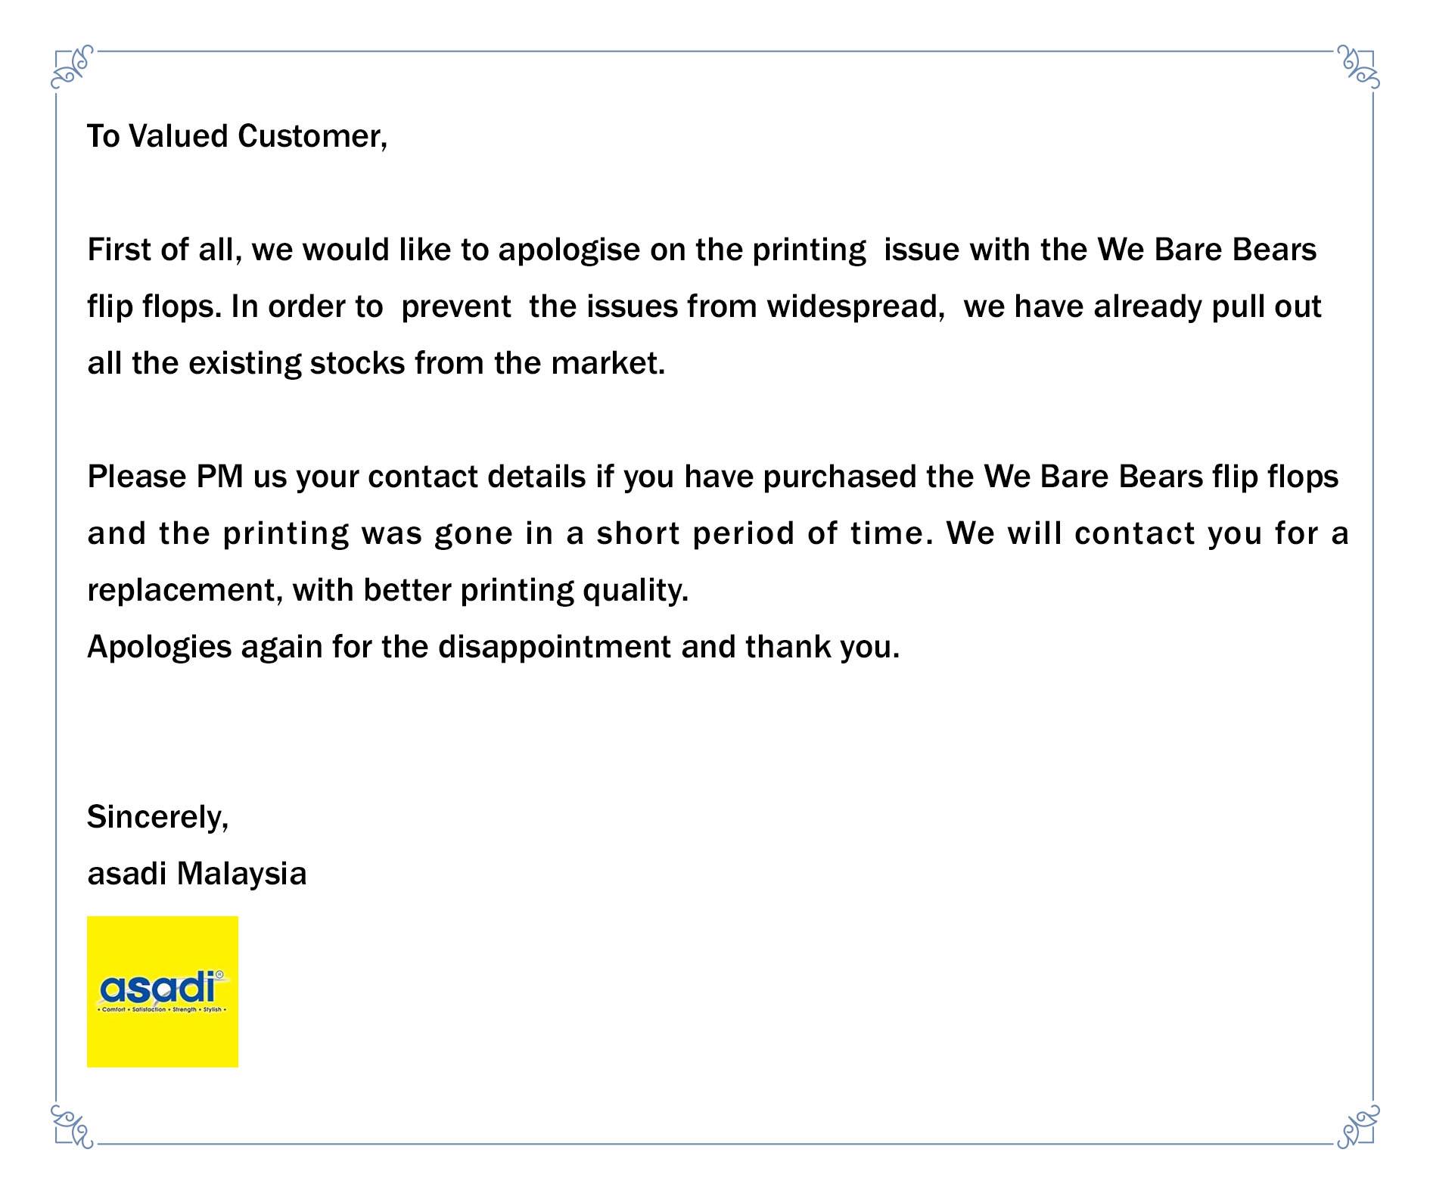
Task: Click the top-left corner ornament
Action: tap(73, 67)
